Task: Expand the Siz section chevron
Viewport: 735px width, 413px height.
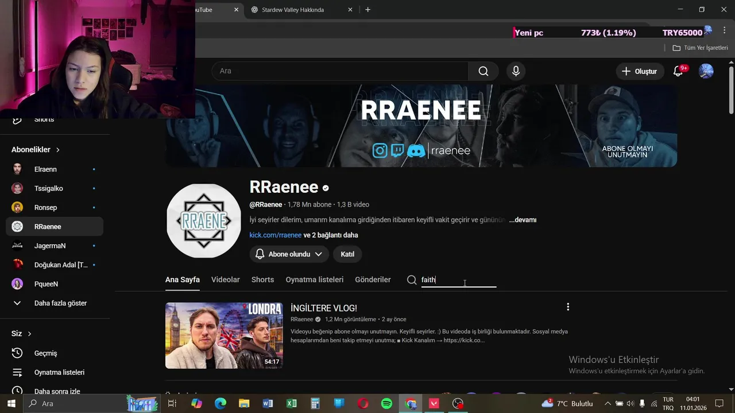Action: tap(29, 334)
